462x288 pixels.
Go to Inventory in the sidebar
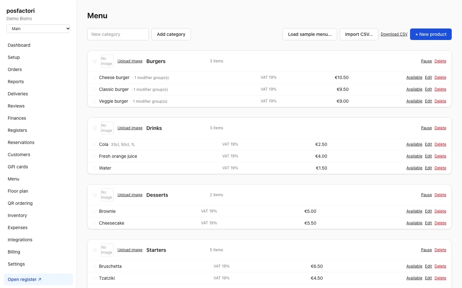pyautogui.click(x=17, y=215)
